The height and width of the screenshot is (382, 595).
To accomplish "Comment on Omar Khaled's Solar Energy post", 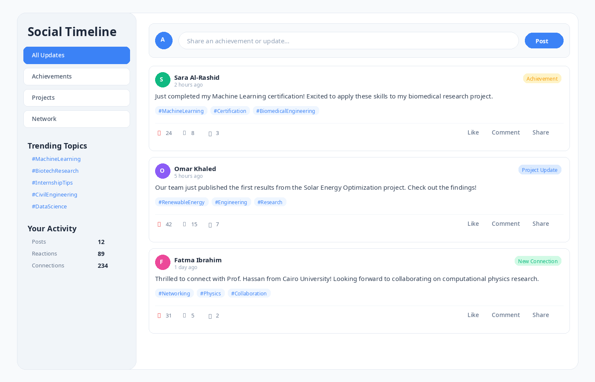I will (505, 224).
